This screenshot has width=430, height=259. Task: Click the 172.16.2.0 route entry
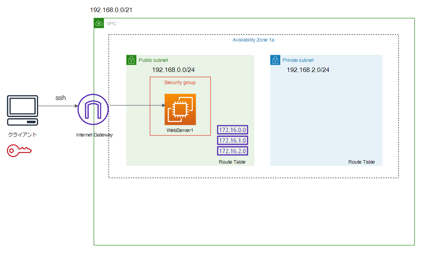233,151
